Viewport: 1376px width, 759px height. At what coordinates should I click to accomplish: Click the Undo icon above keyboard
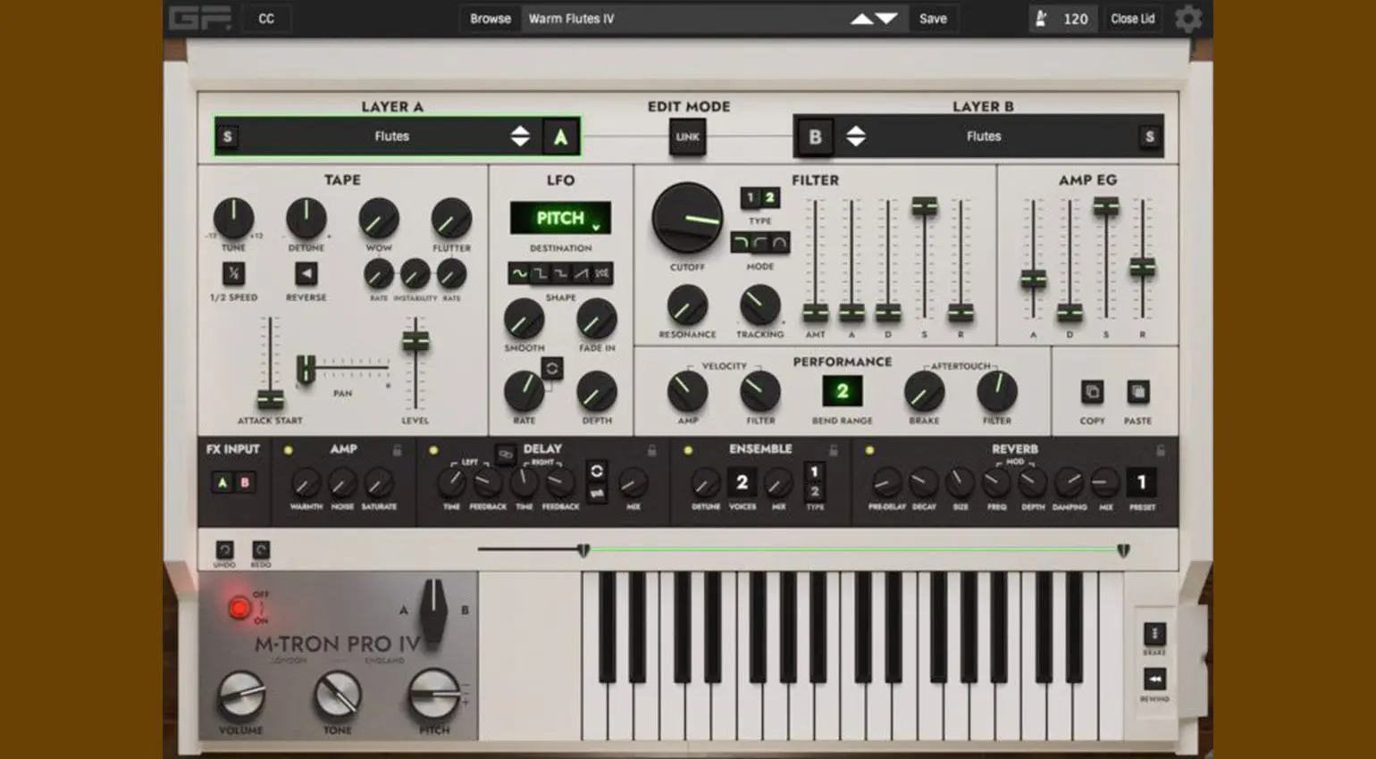224,550
